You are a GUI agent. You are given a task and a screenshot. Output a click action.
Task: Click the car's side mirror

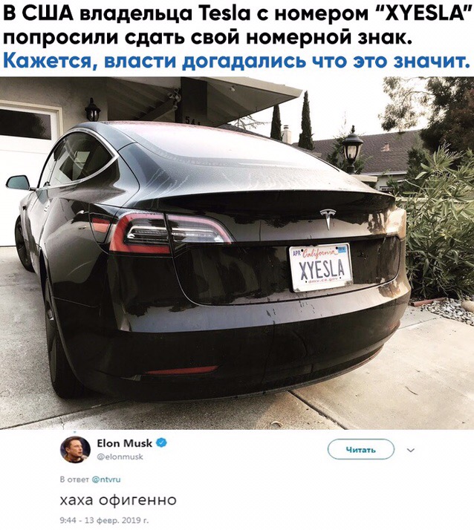[x=19, y=183]
